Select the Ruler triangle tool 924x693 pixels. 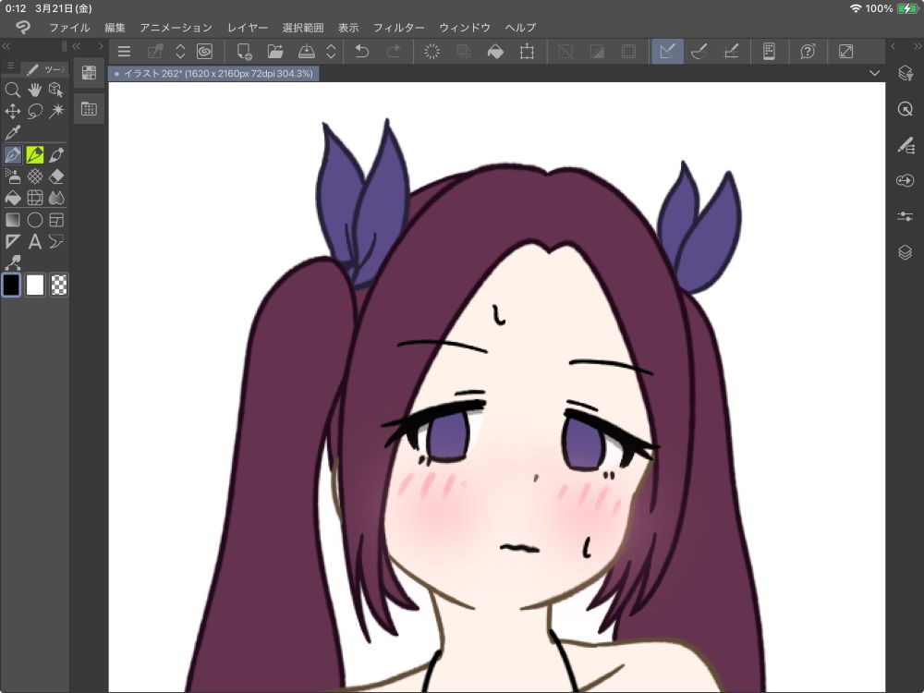coord(12,241)
